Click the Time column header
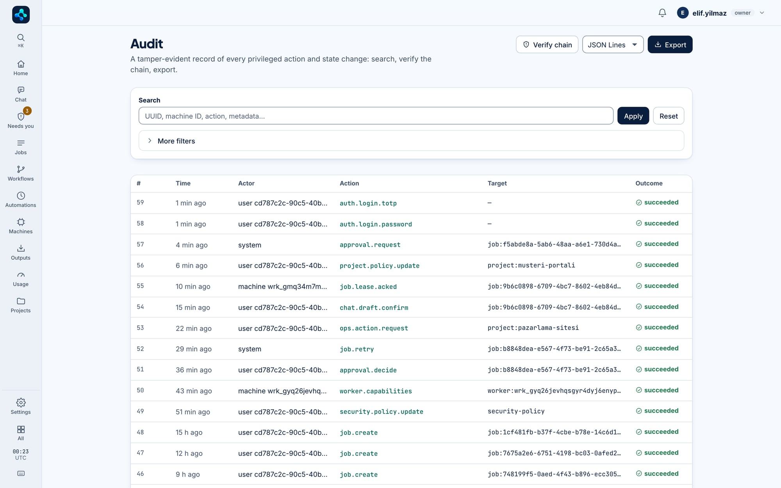 pyautogui.click(x=183, y=183)
